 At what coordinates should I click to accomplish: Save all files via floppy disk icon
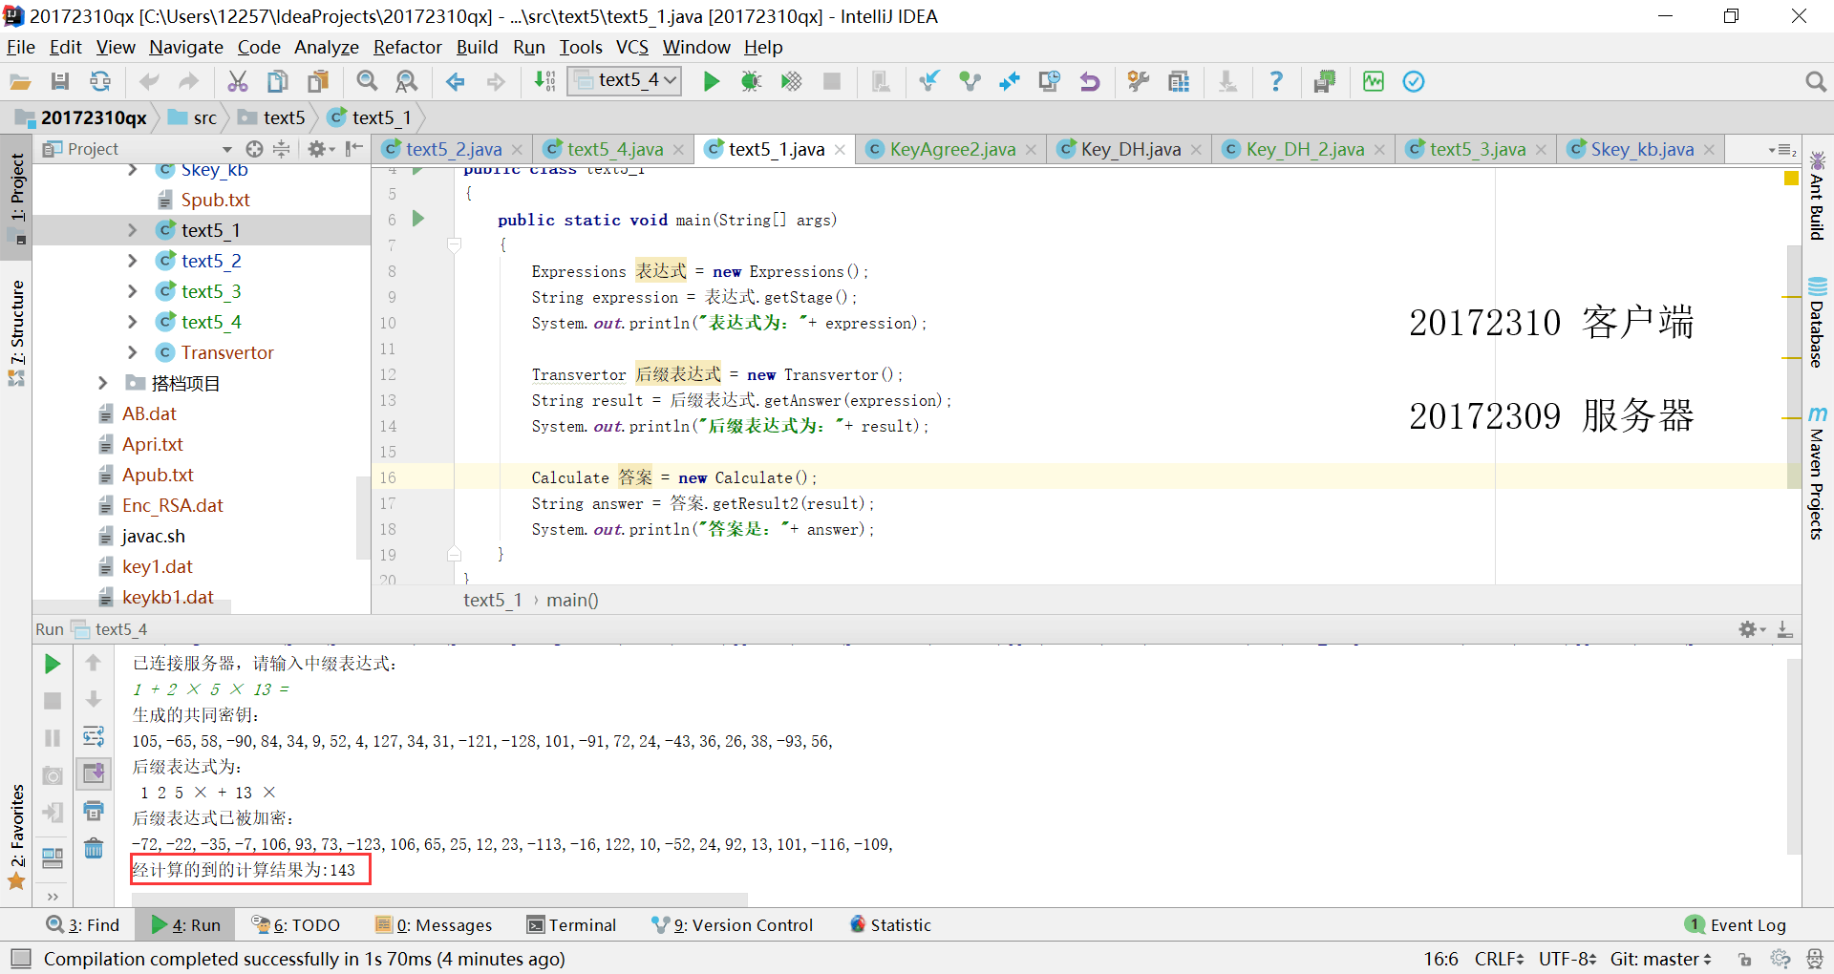coord(60,82)
